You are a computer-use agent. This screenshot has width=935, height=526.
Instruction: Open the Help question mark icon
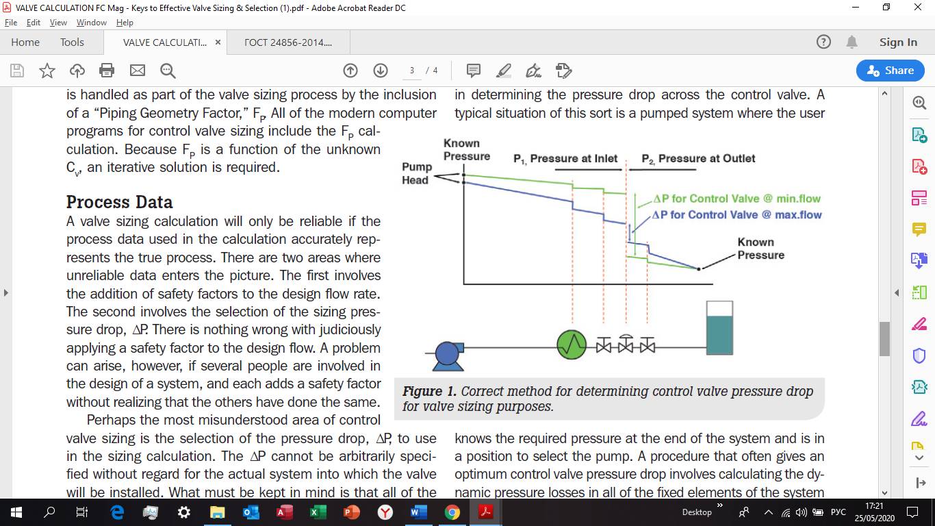coord(824,42)
